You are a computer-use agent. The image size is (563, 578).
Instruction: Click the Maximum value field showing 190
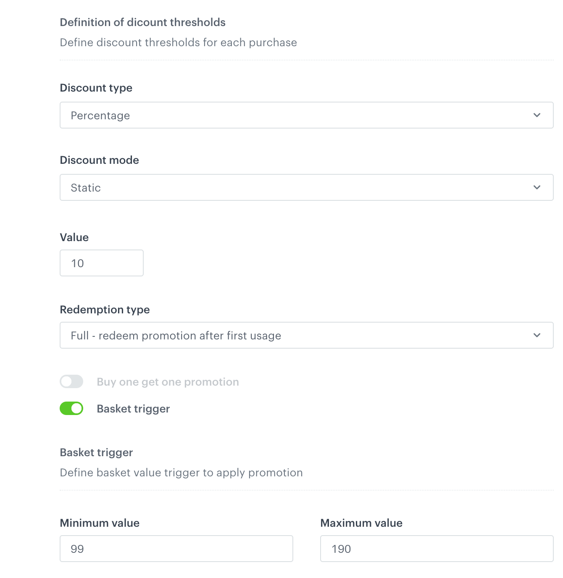pyautogui.click(x=436, y=549)
